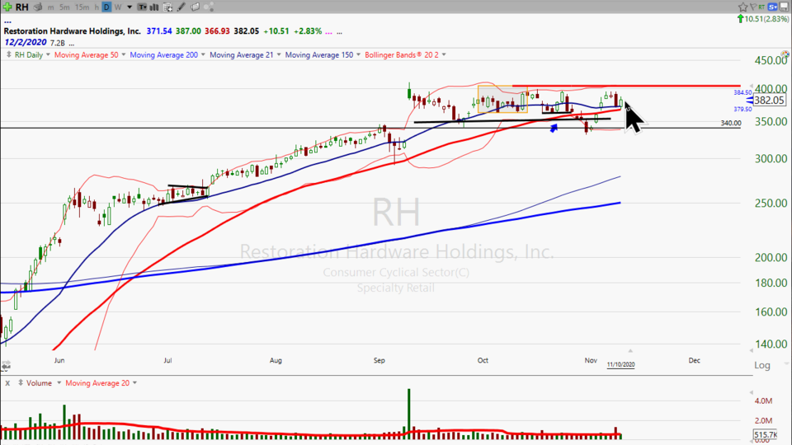
Task: Flag the RH symbol
Action: (752, 7)
